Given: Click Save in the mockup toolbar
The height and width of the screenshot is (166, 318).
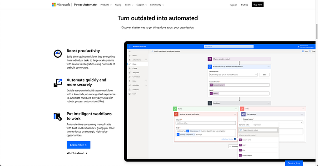Looking at the screenshot, I should [x=305, y=51].
